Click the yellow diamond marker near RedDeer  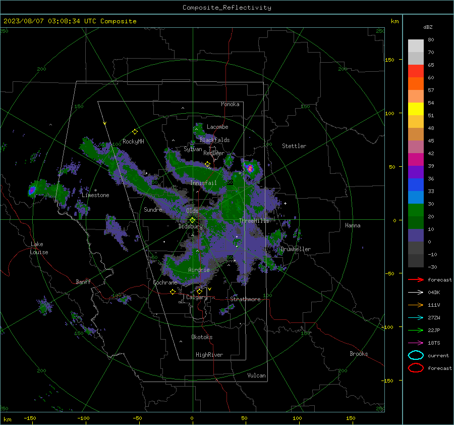point(207,164)
